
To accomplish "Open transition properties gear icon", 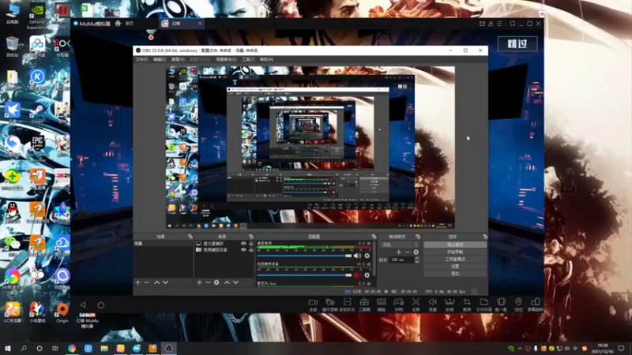I will 416,252.
